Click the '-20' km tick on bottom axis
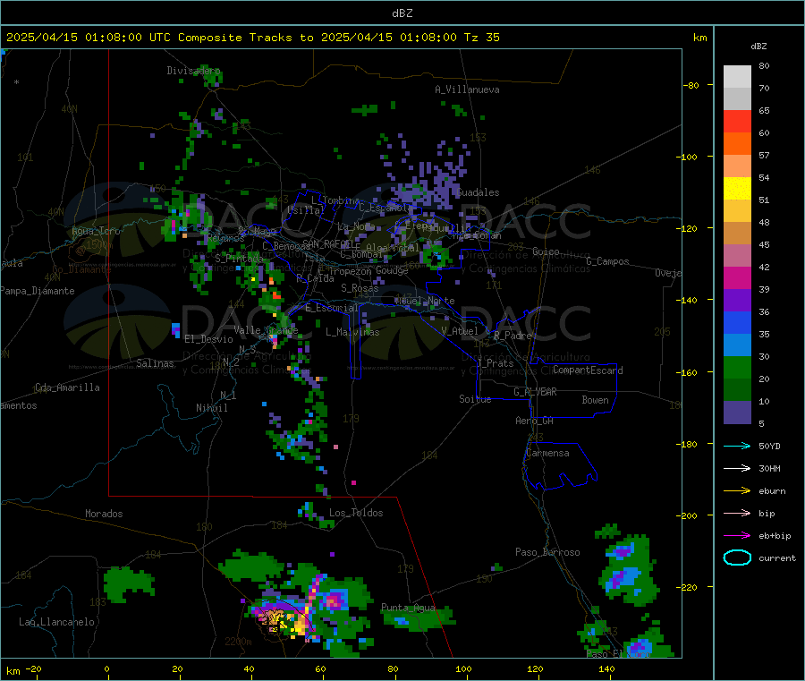 (34, 668)
